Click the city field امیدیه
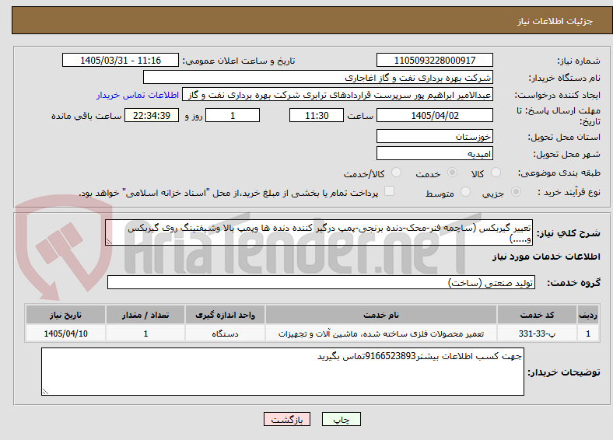Screen dimensions: 613x440 click(434, 153)
